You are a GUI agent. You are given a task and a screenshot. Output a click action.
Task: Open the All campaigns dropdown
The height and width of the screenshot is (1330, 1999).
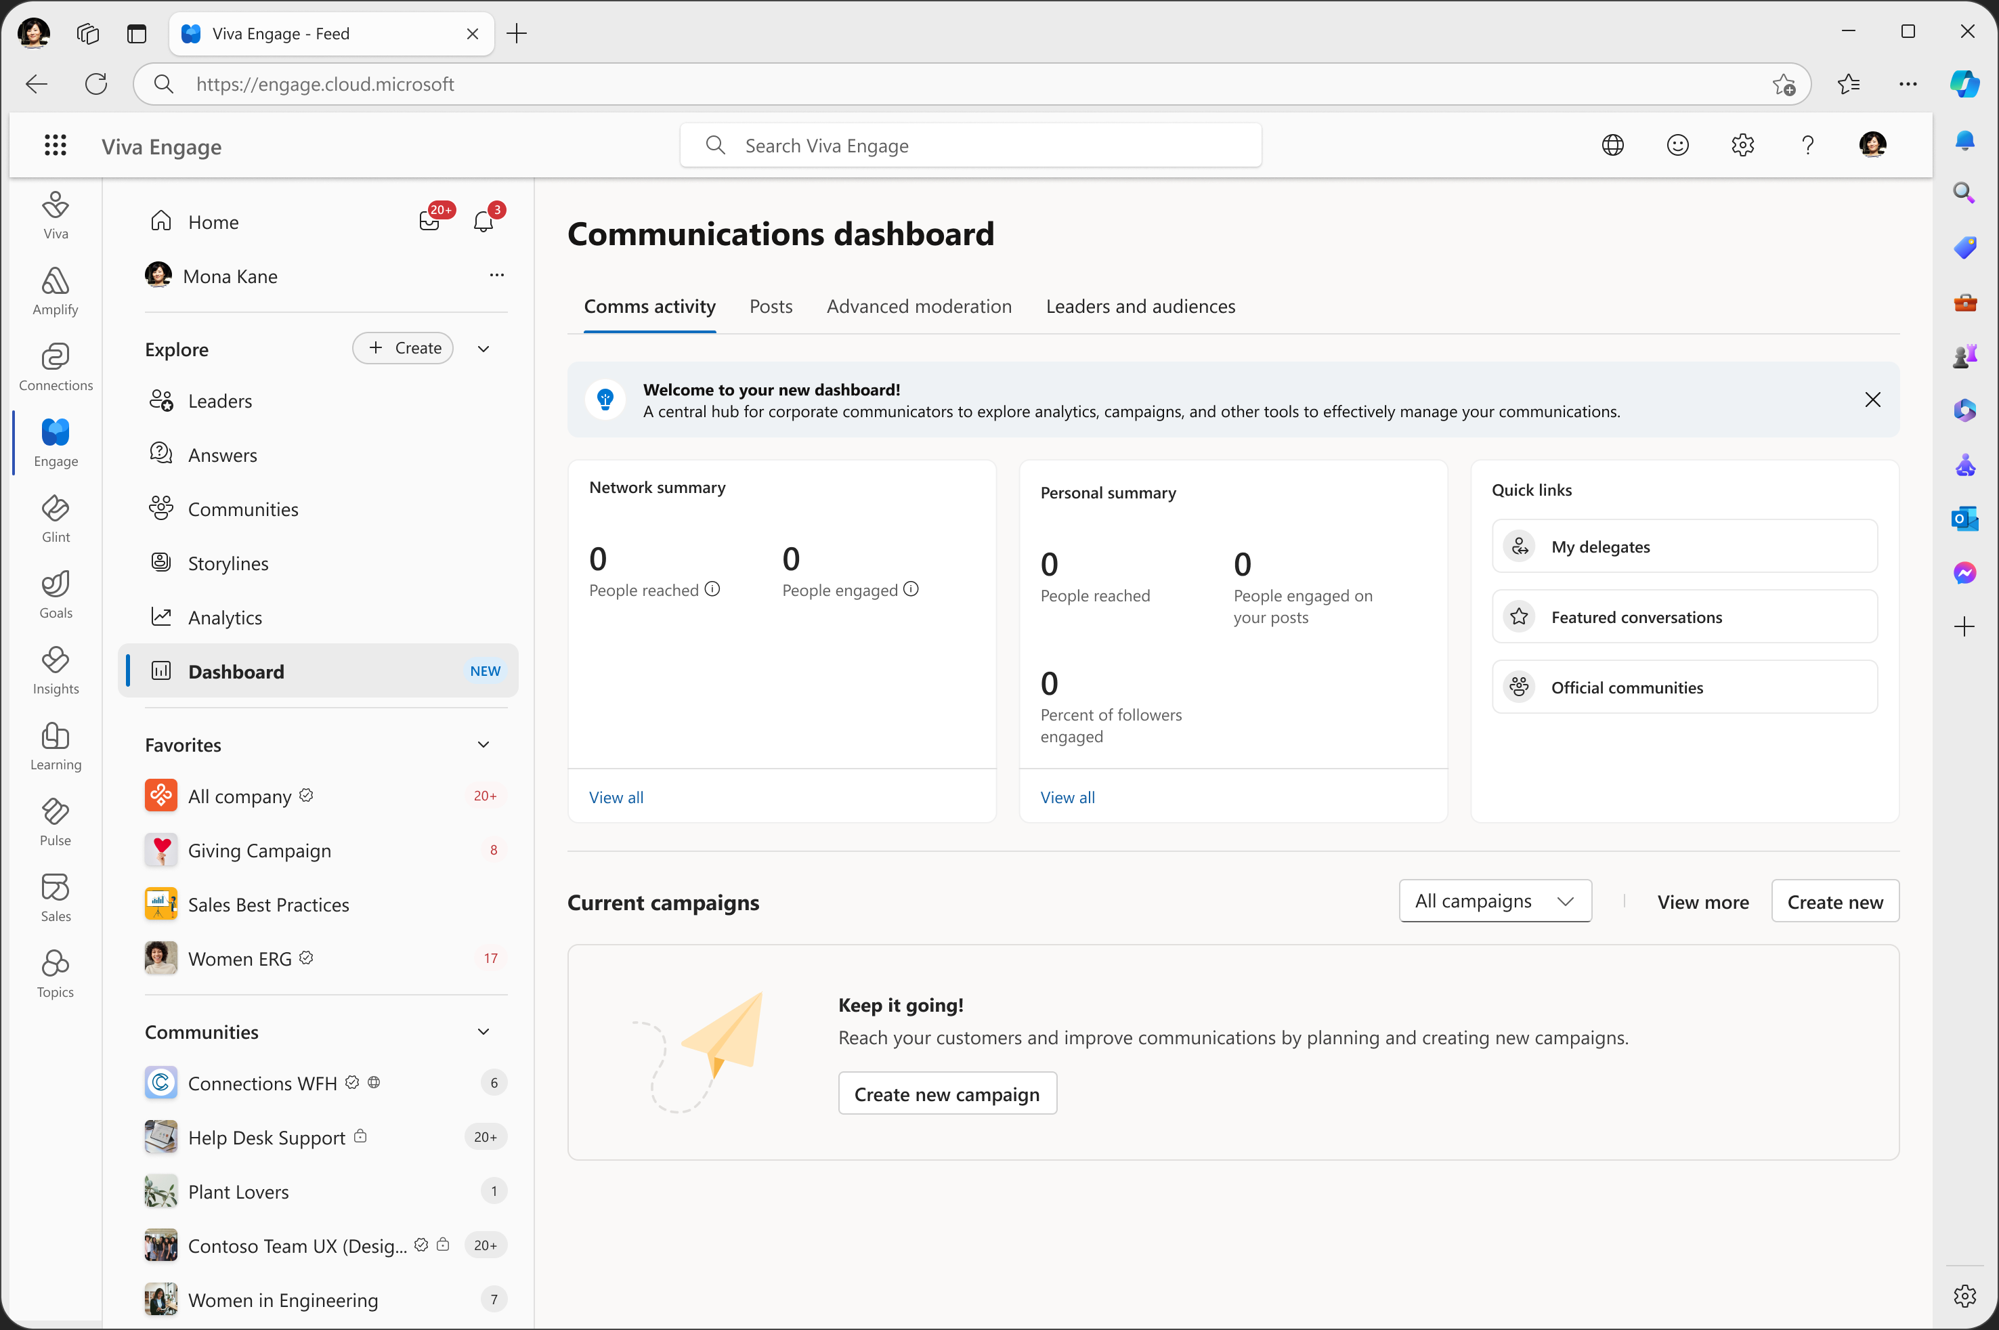pyautogui.click(x=1495, y=901)
